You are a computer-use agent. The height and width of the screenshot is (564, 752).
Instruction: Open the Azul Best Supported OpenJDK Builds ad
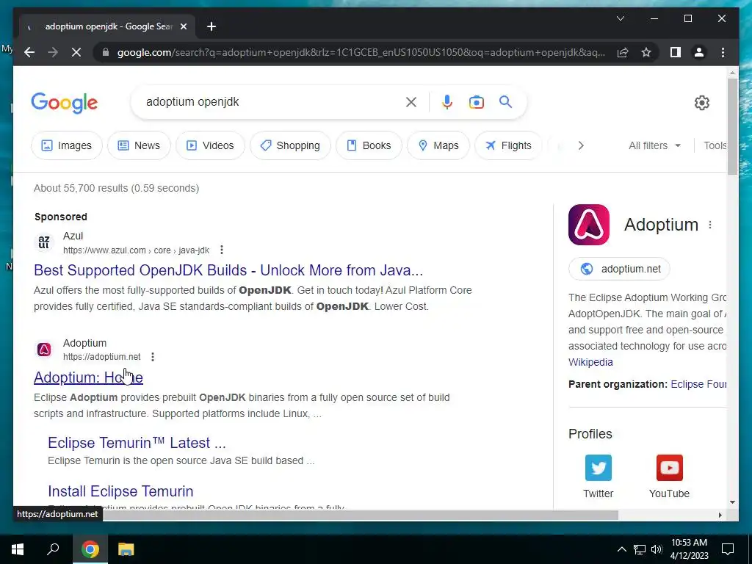click(x=228, y=270)
